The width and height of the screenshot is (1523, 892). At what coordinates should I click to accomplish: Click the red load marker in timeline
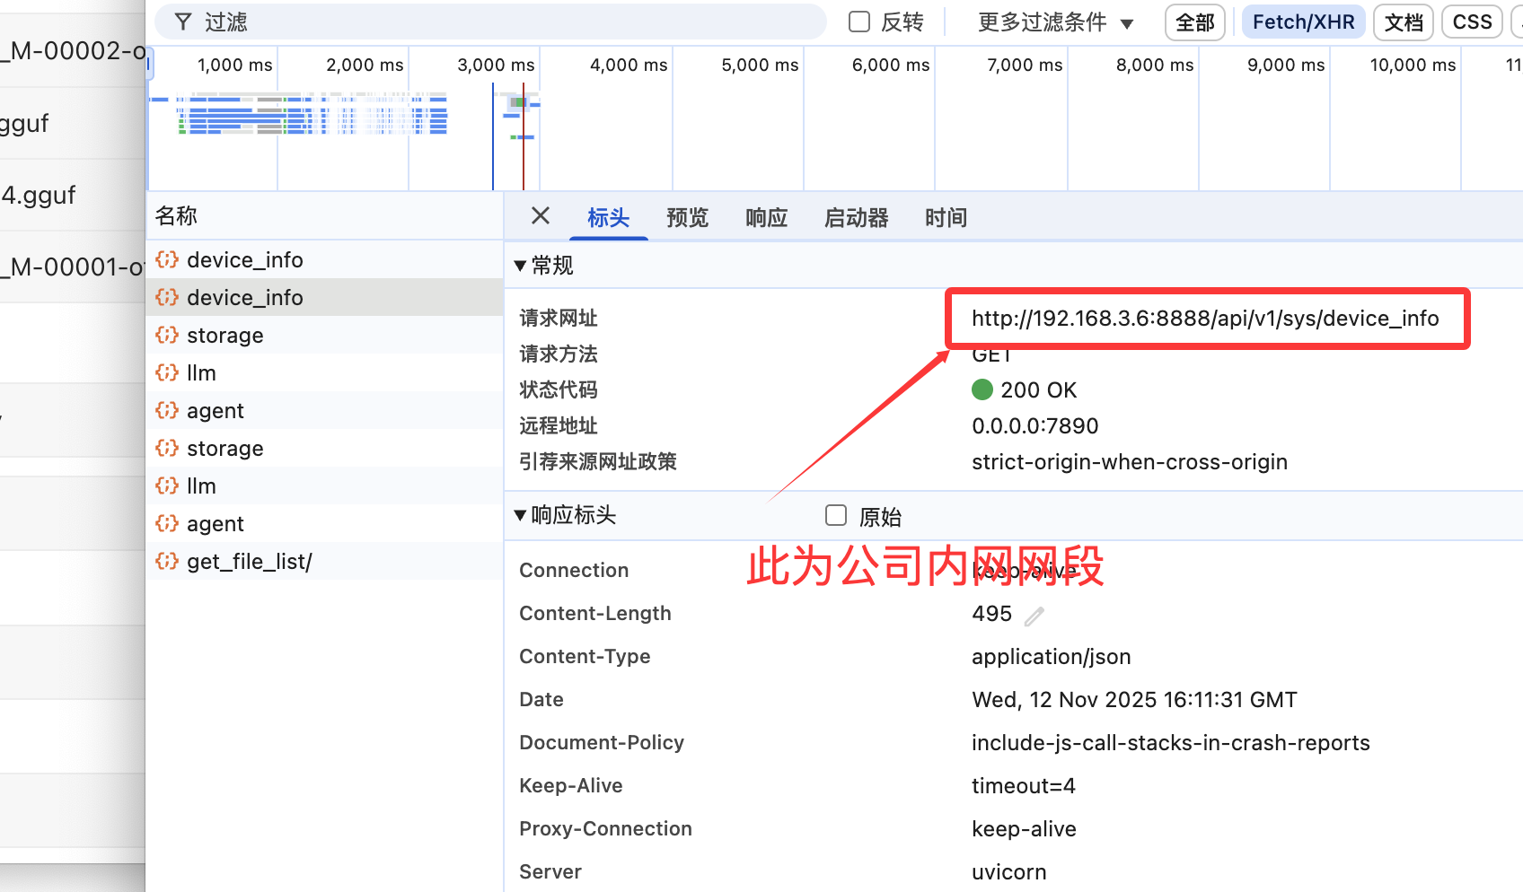click(524, 135)
